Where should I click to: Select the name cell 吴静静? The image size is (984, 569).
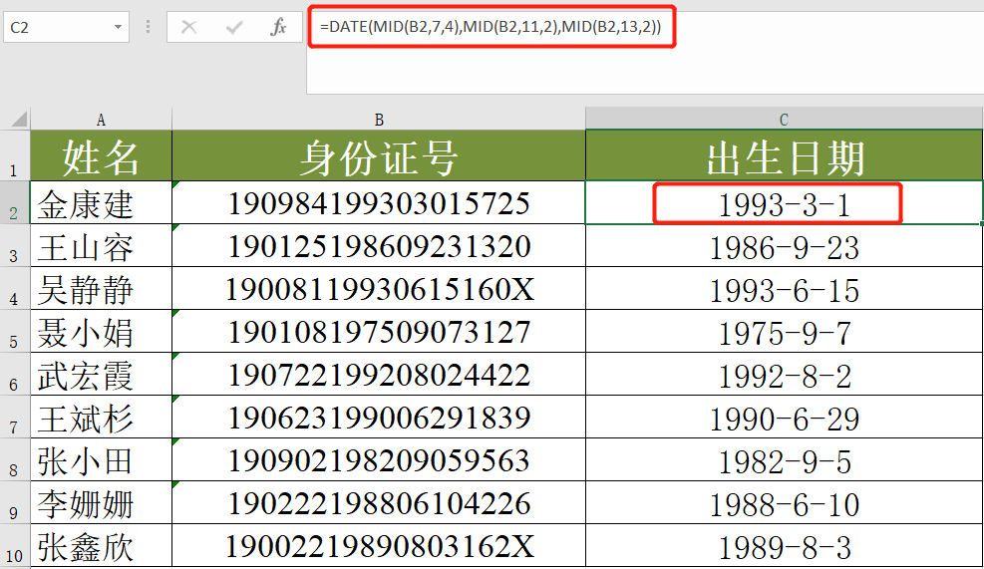click(x=101, y=288)
